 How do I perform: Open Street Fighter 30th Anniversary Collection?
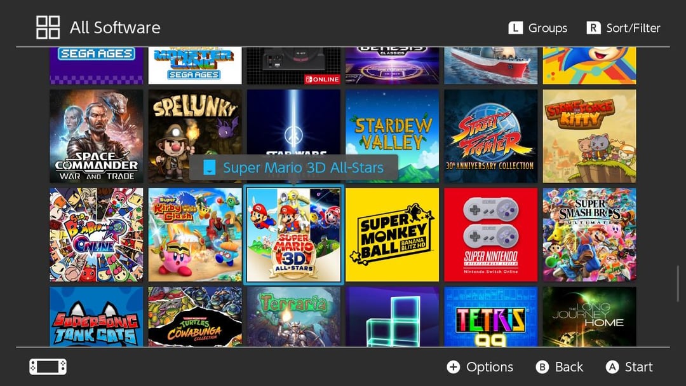(x=490, y=136)
